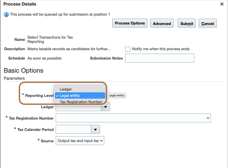Image resolution: width=228 pixels, height=168 pixels.
Task: Click the Basic Options heading
Action: pyautogui.click(x=23, y=71)
